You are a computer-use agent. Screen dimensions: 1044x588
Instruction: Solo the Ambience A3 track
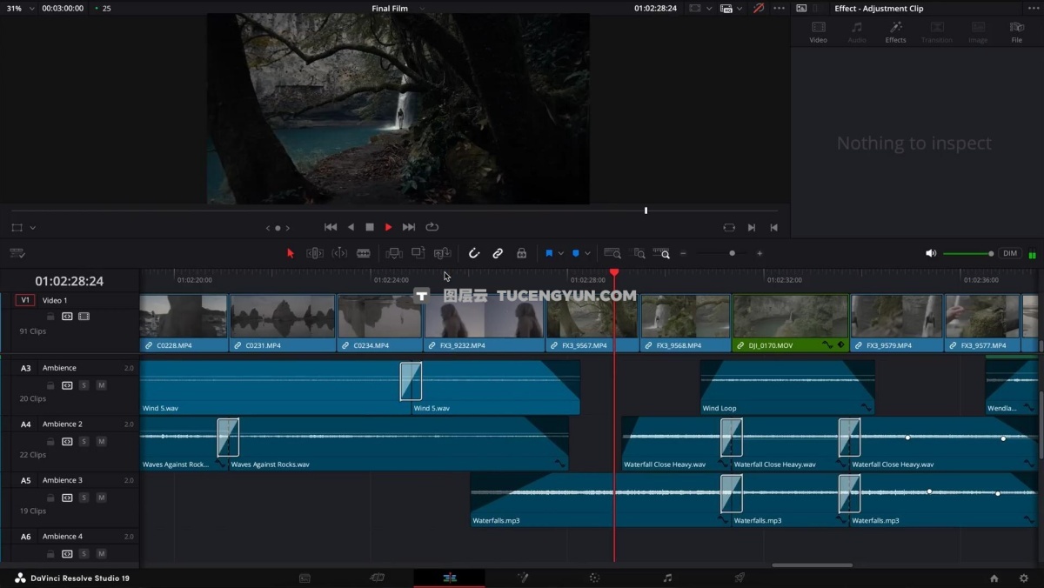[x=84, y=385]
